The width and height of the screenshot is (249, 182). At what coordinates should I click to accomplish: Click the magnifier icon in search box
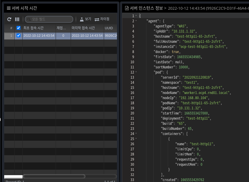click(x=29, y=19)
